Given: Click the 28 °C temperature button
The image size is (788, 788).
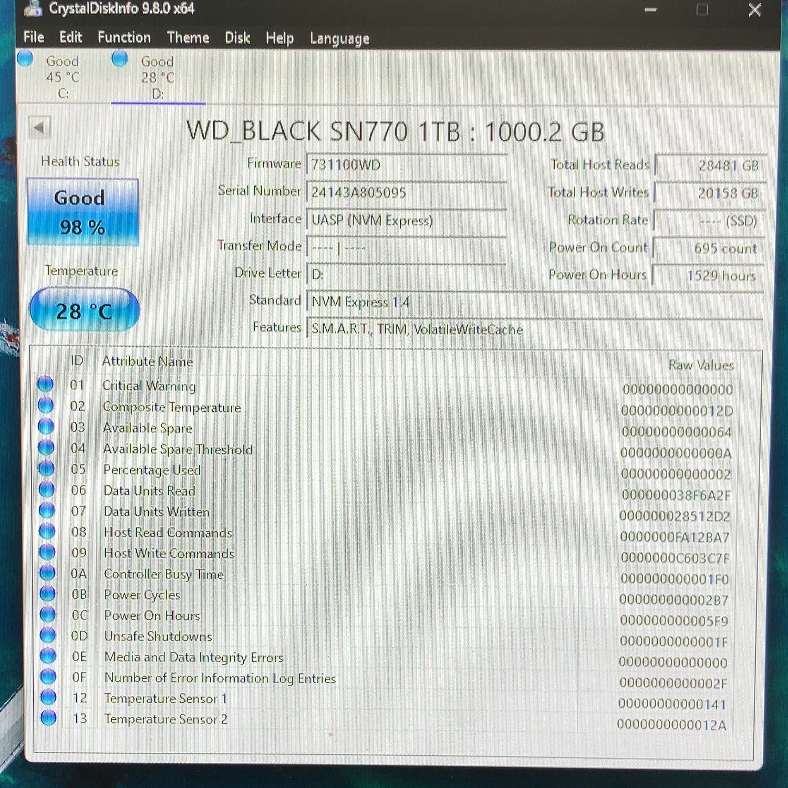Looking at the screenshot, I should 84,310.
